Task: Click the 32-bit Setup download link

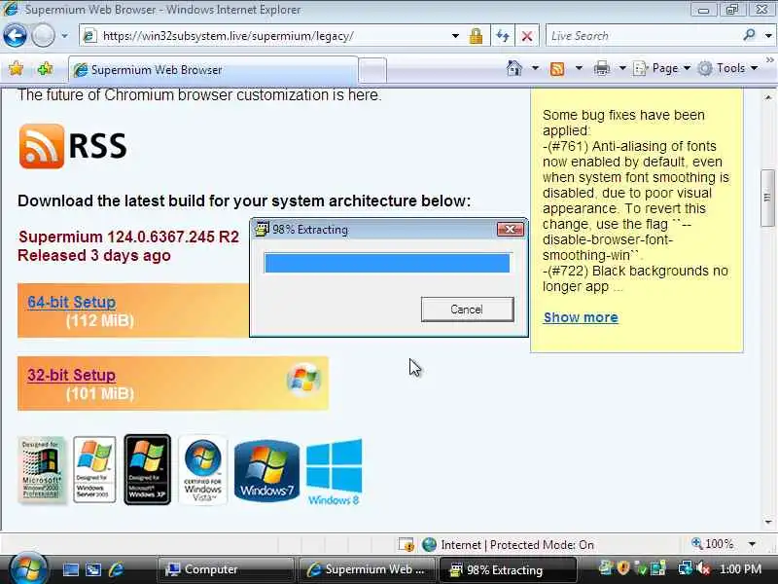Action: coord(71,375)
